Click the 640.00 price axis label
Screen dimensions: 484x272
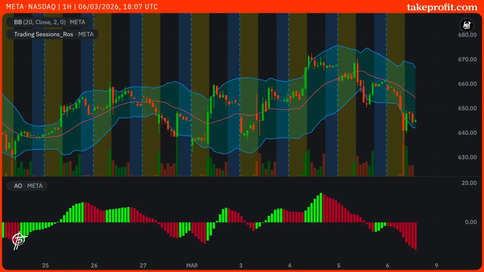(467, 133)
